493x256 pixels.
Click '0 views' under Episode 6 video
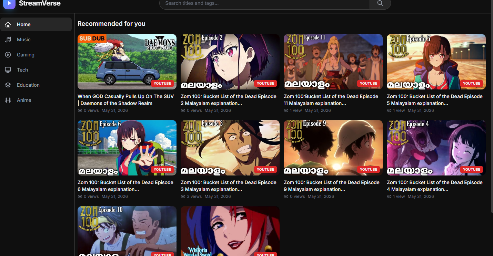(91, 196)
